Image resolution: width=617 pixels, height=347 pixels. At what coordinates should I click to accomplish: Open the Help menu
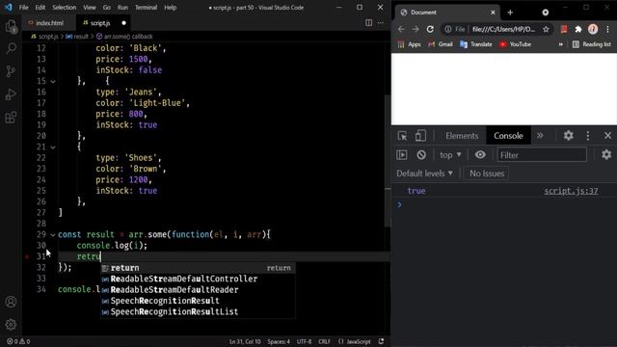pos(171,8)
